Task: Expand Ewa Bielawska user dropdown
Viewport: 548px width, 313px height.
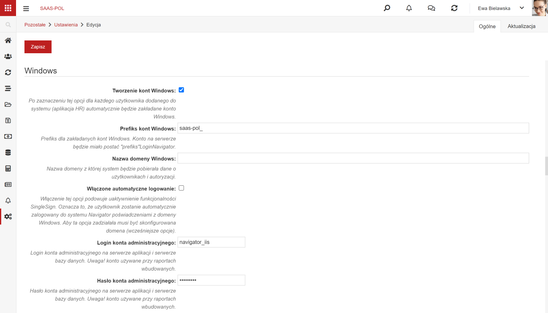Action: 501,8
